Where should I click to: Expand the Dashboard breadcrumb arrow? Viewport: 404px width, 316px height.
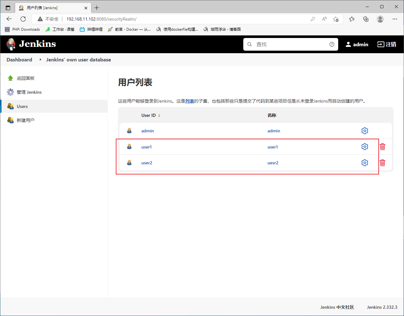pyautogui.click(x=40, y=60)
